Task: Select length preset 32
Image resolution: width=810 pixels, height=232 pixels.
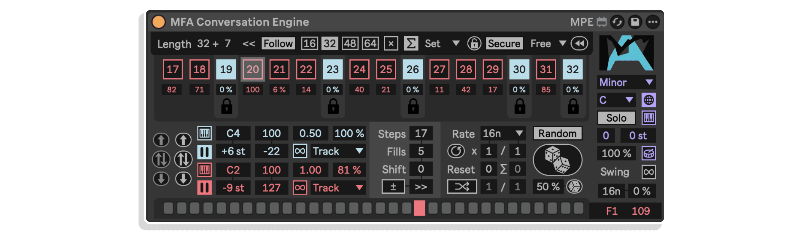Action: click(329, 44)
